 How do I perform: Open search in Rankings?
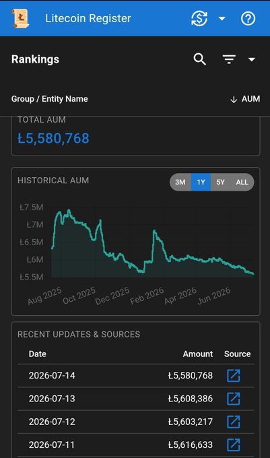200,59
